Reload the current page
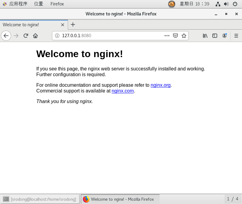 [26, 36]
